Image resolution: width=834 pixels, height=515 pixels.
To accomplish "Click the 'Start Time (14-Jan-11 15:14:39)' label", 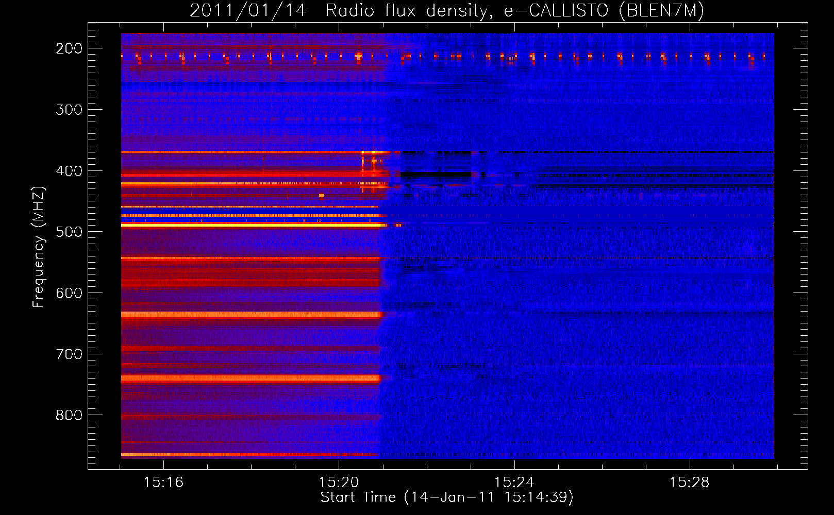I will click(447, 497).
